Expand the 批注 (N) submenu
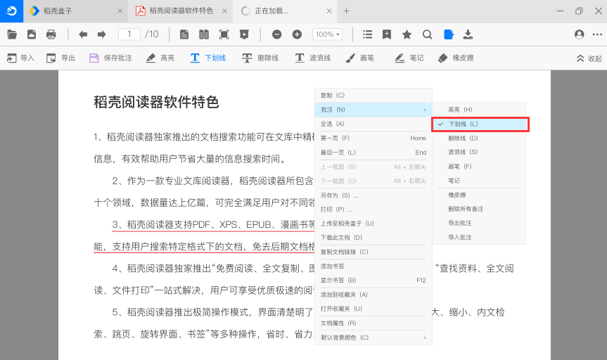607x360 pixels. [373, 110]
